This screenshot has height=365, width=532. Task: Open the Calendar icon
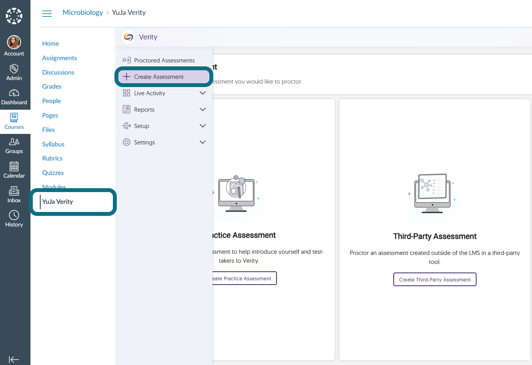point(14,166)
